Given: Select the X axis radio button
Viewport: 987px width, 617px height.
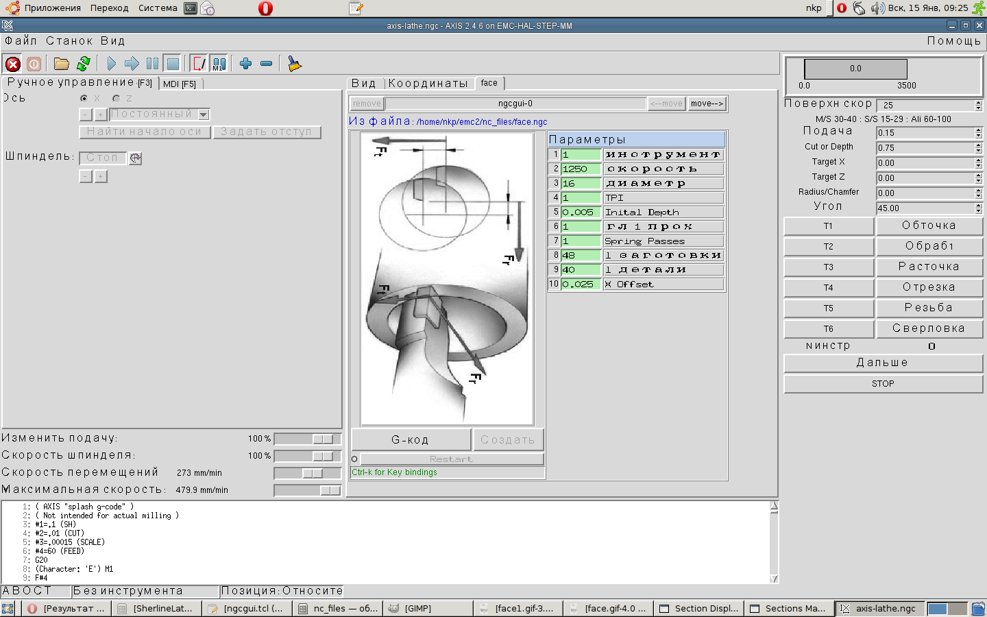Looking at the screenshot, I should (84, 98).
